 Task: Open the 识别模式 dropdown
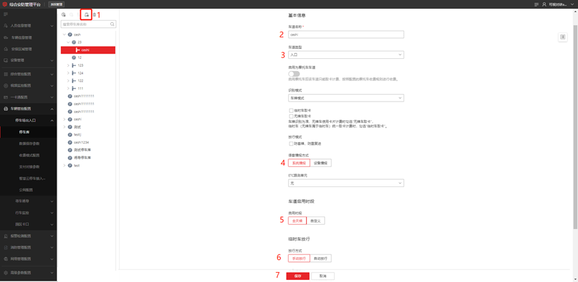point(345,98)
